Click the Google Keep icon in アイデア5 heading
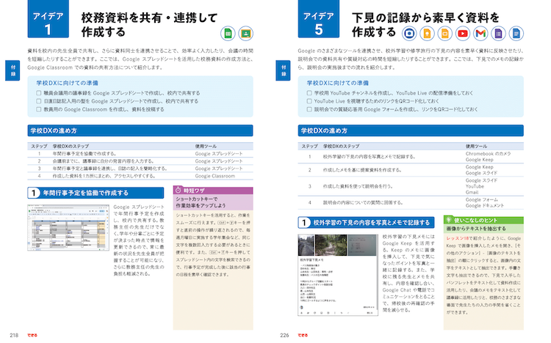The height and width of the screenshot is (343, 551). 427,34
